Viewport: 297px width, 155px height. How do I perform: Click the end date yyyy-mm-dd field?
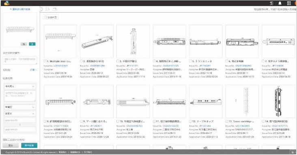tap(20, 129)
